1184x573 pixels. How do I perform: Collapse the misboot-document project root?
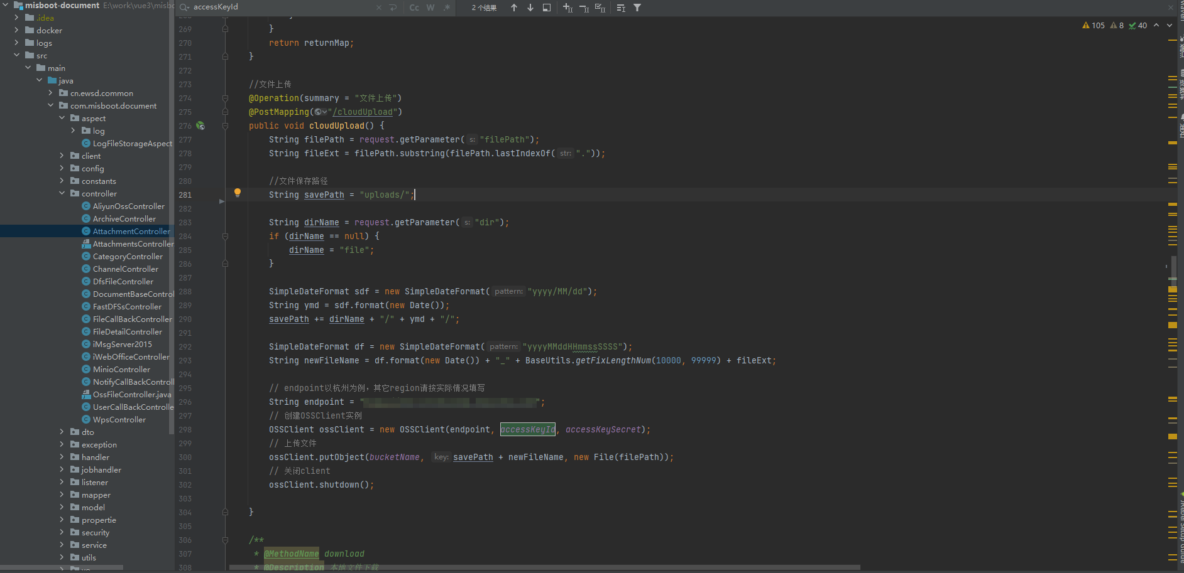[6, 5]
